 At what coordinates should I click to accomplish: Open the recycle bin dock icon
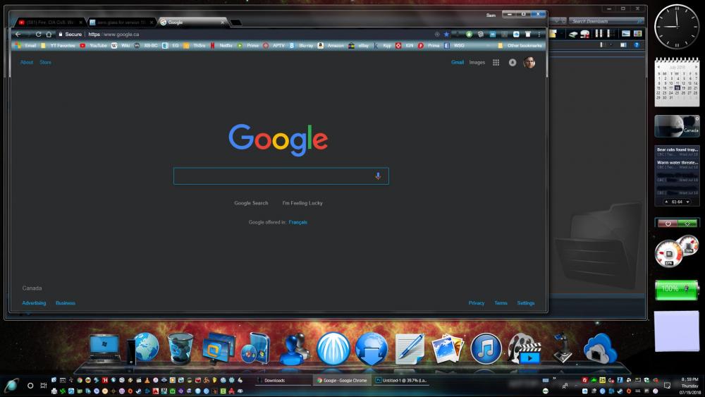point(180,348)
